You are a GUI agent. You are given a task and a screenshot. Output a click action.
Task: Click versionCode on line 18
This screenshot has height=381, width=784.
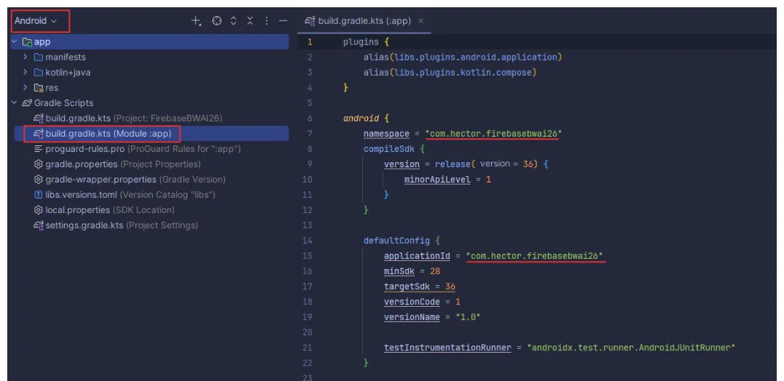(x=412, y=302)
